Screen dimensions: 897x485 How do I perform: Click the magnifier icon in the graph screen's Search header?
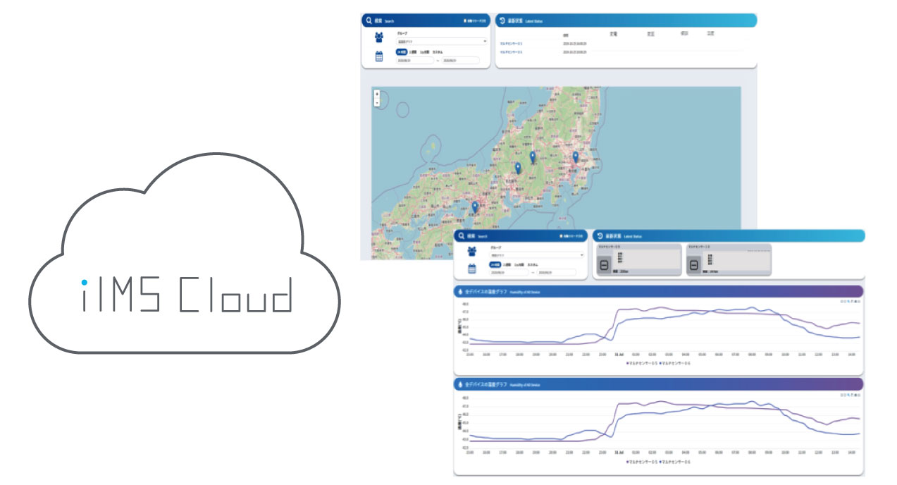(462, 236)
